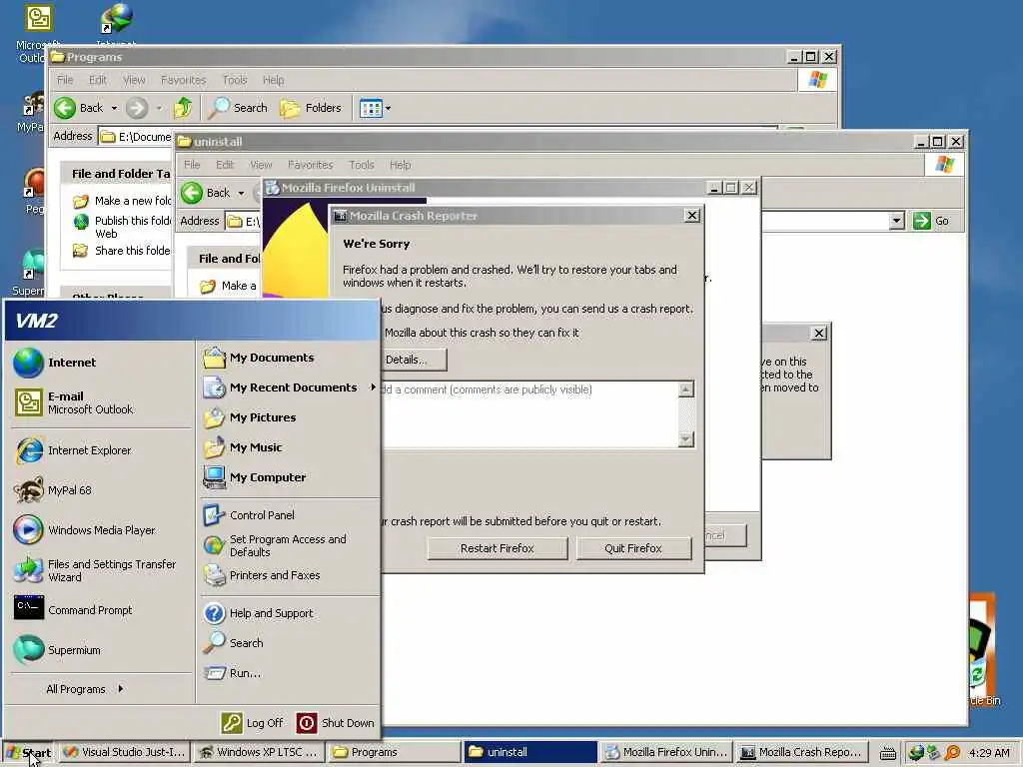Open Search from Start menu
This screenshot has width=1023, height=767.
point(290,643)
